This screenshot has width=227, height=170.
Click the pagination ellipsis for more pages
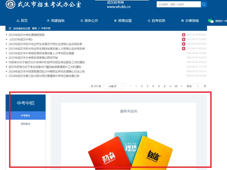click(x=171, y=86)
